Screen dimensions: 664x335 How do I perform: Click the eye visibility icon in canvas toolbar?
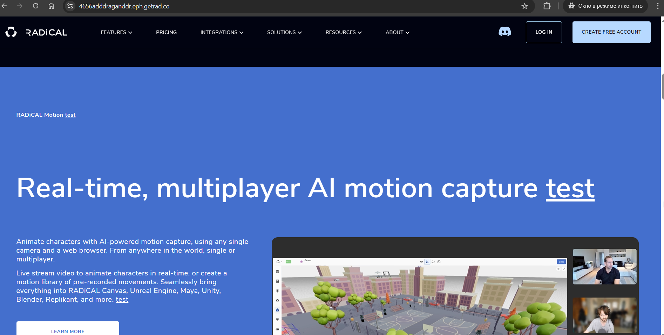click(421, 262)
